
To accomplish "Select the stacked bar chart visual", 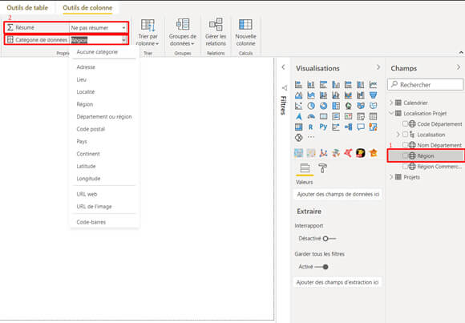I will coord(298,84).
